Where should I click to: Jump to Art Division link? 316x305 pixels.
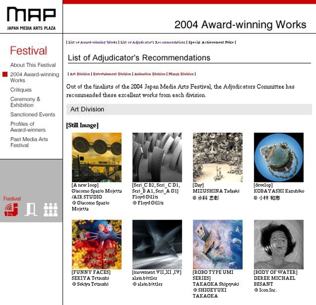tap(80, 74)
